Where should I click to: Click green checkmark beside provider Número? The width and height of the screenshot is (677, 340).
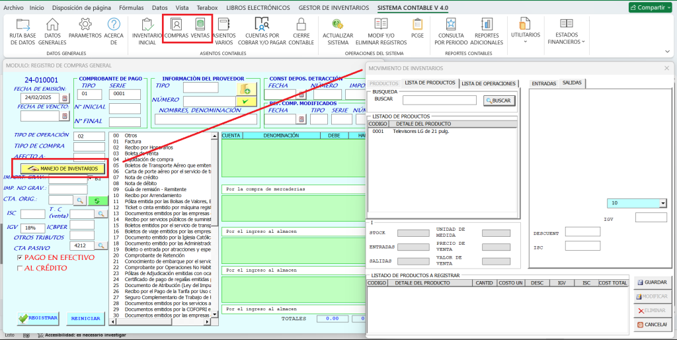tap(246, 101)
